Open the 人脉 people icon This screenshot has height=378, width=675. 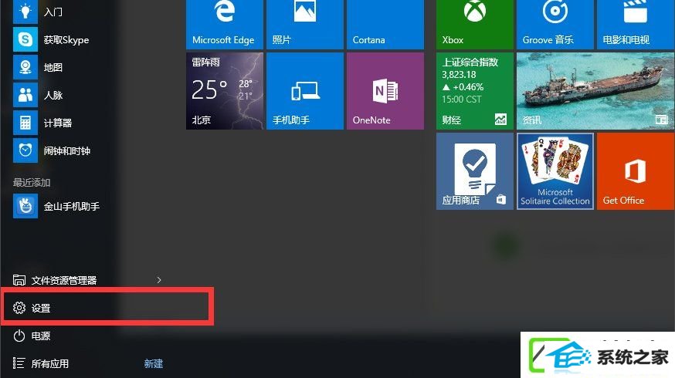tap(25, 95)
